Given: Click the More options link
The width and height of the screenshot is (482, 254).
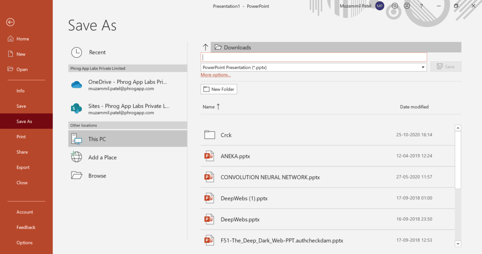Looking at the screenshot, I should pos(216,74).
